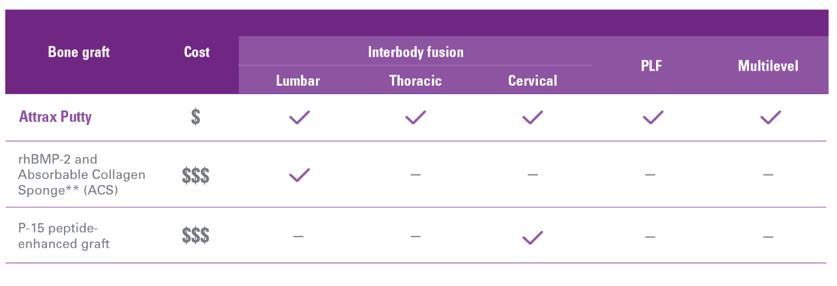Click the Thoracic sub-header
This screenshot has width=837, height=286.
click(415, 81)
